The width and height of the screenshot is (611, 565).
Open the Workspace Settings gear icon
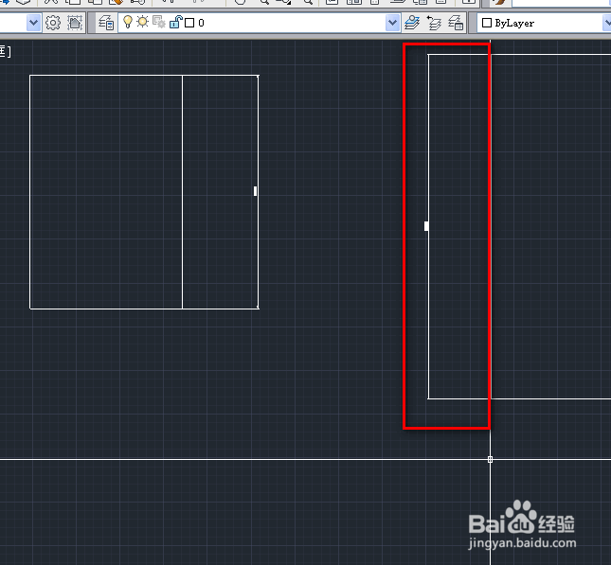[x=53, y=23]
